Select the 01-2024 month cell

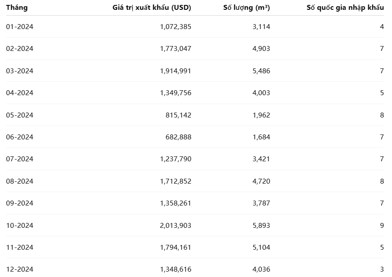20,27
